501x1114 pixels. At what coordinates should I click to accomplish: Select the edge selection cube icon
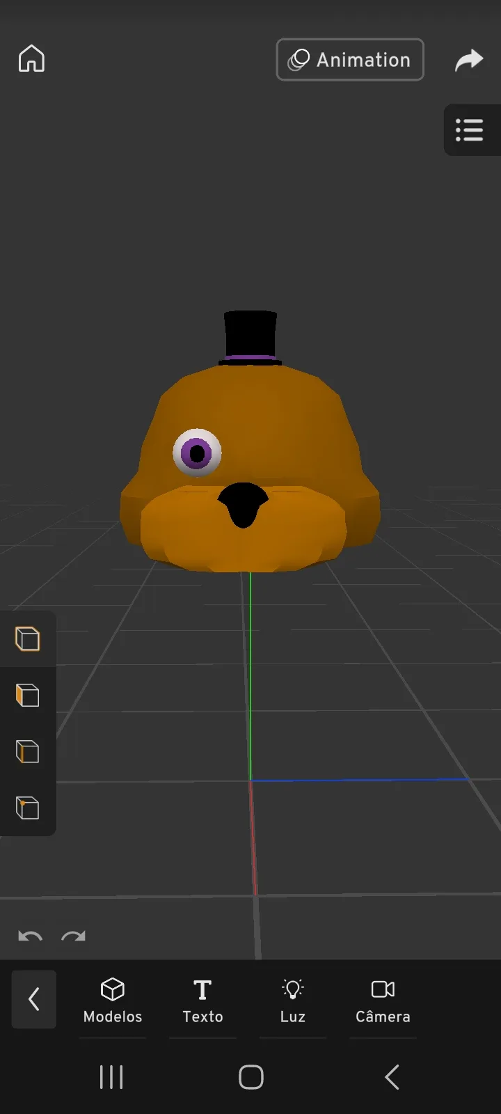28,751
